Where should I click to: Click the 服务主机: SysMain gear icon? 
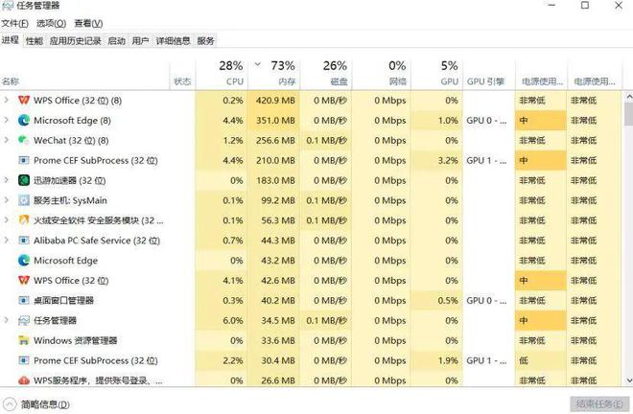(x=24, y=200)
